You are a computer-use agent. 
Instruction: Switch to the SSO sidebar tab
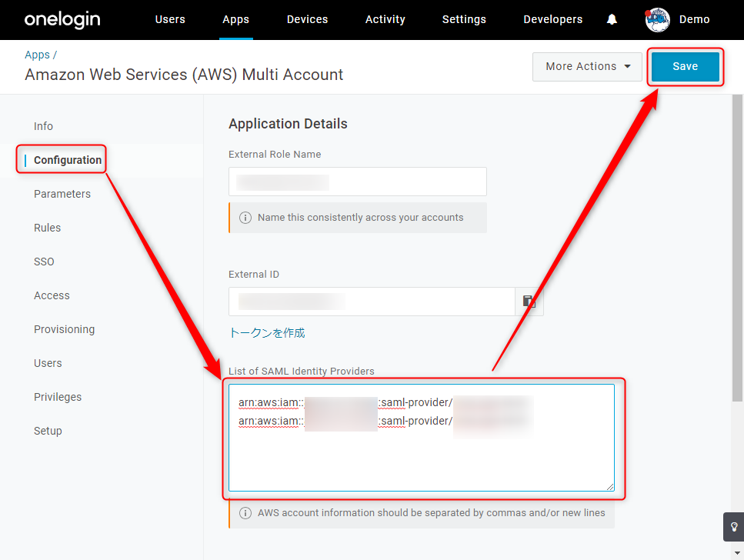click(44, 262)
